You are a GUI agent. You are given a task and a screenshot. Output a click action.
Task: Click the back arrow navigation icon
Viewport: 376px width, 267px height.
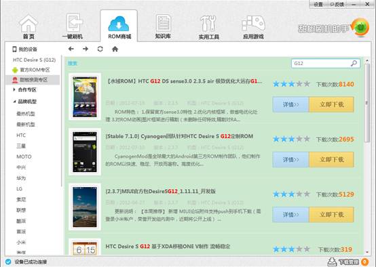(71, 49)
